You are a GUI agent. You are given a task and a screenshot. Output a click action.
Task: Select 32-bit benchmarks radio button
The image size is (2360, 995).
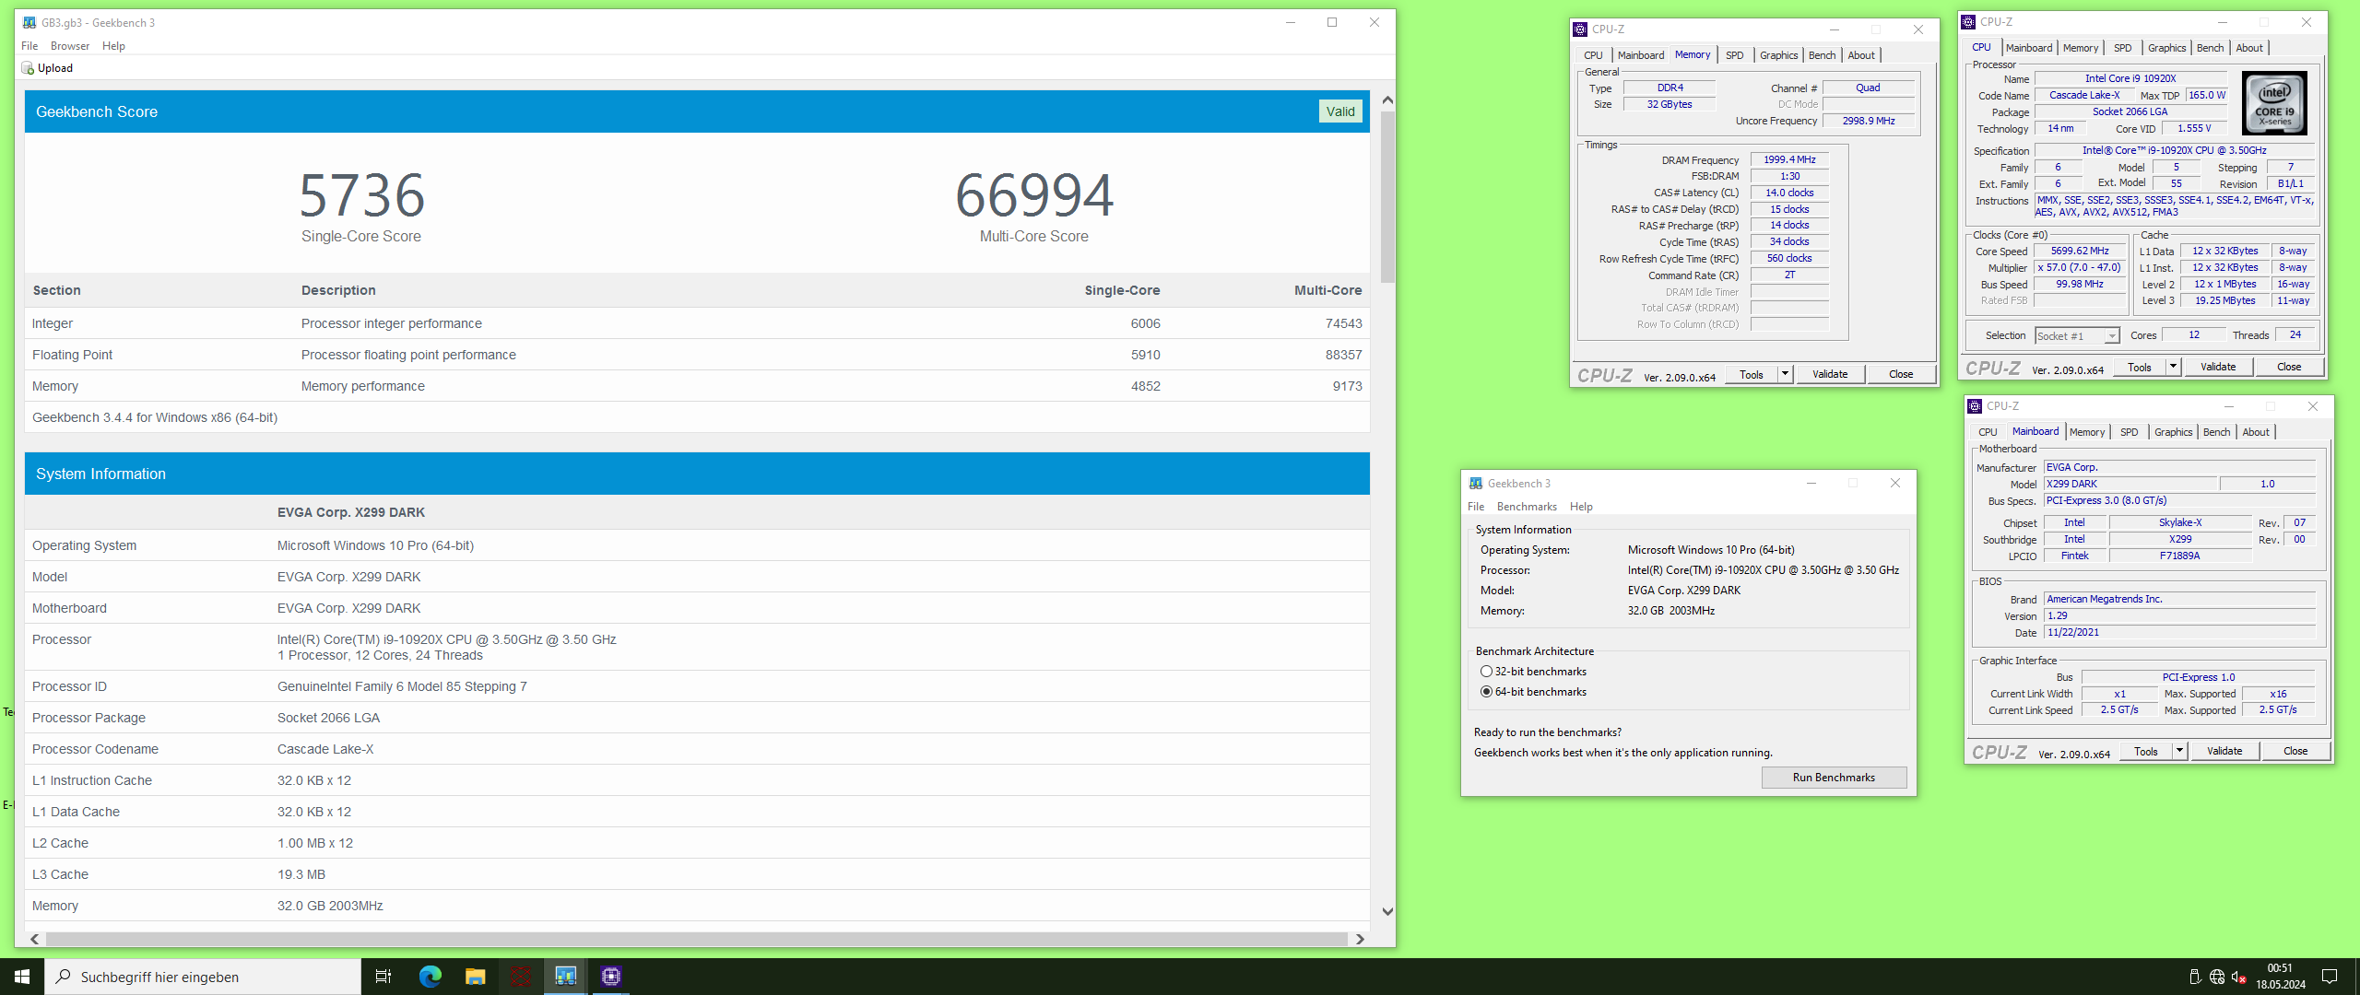pos(1486,672)
